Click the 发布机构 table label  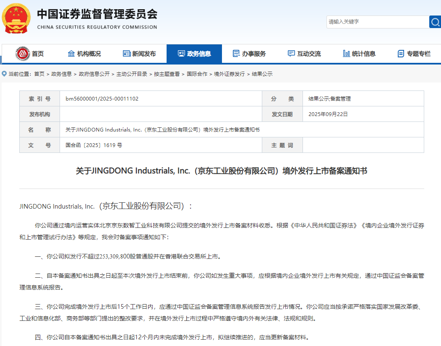pos(39,114)
